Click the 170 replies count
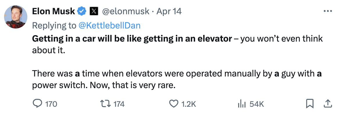 click(51, 104)
